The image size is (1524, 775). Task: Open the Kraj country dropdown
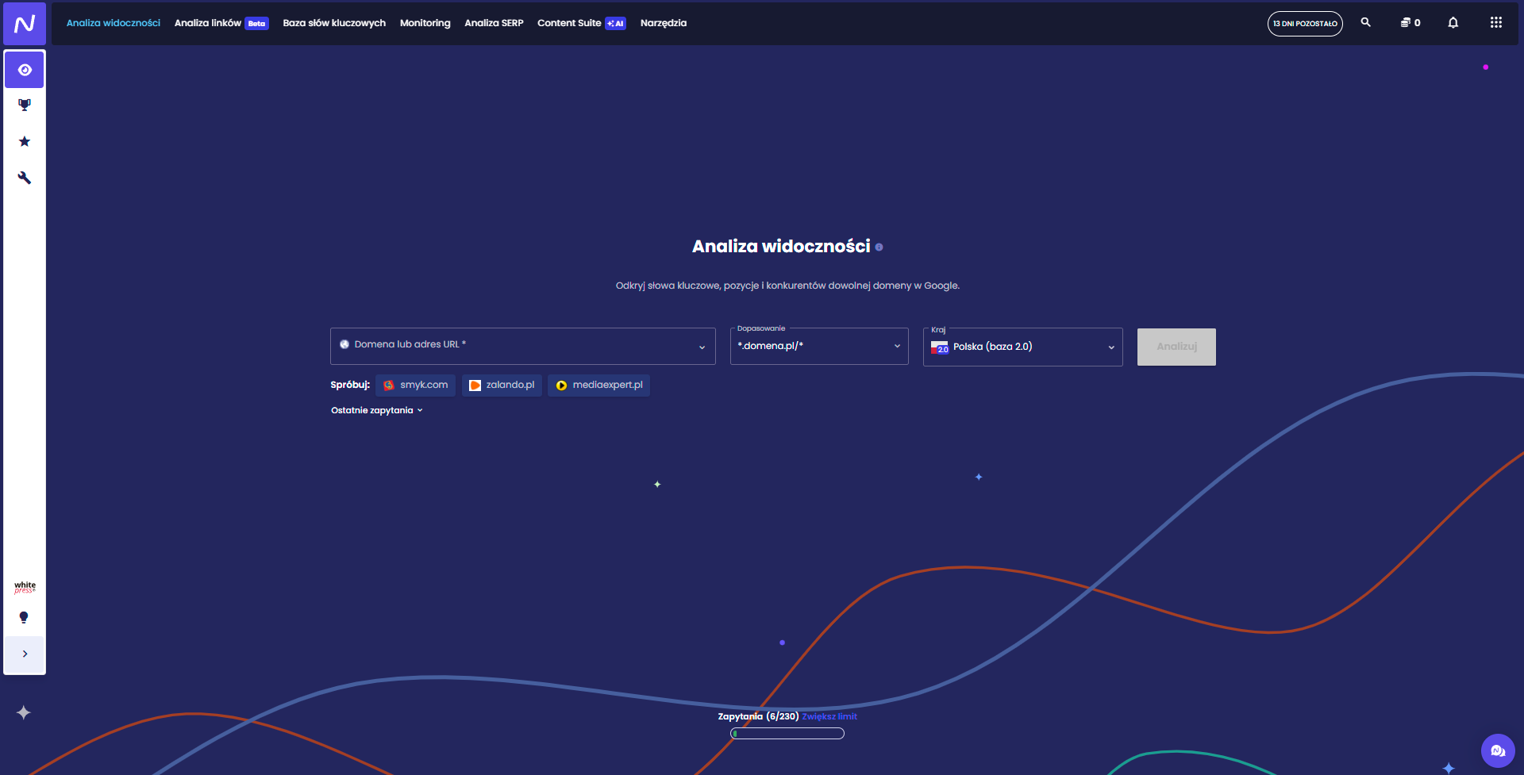pyautogui.click(x=1022, y=347)
